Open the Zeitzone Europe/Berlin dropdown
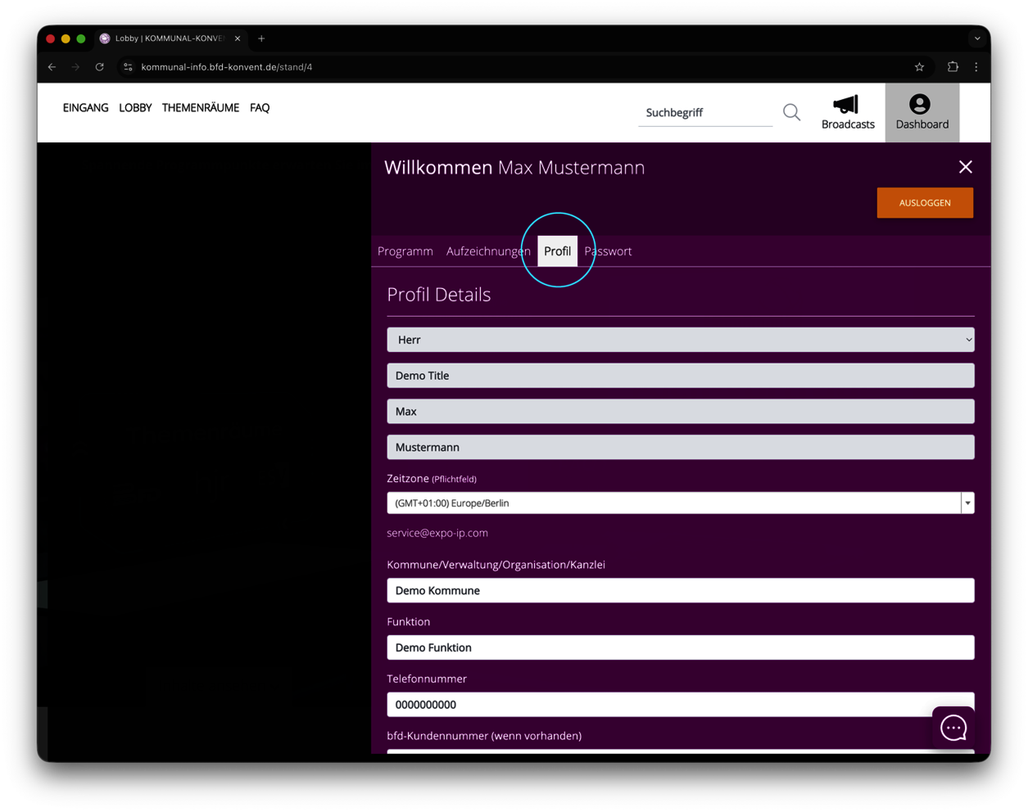The height and width of the screenshot is (812, 1028). [681, 503]
